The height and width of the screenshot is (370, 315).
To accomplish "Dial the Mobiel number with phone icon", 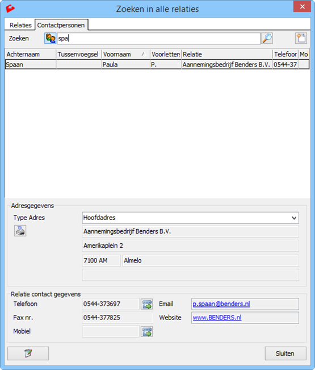I will 146,332.
